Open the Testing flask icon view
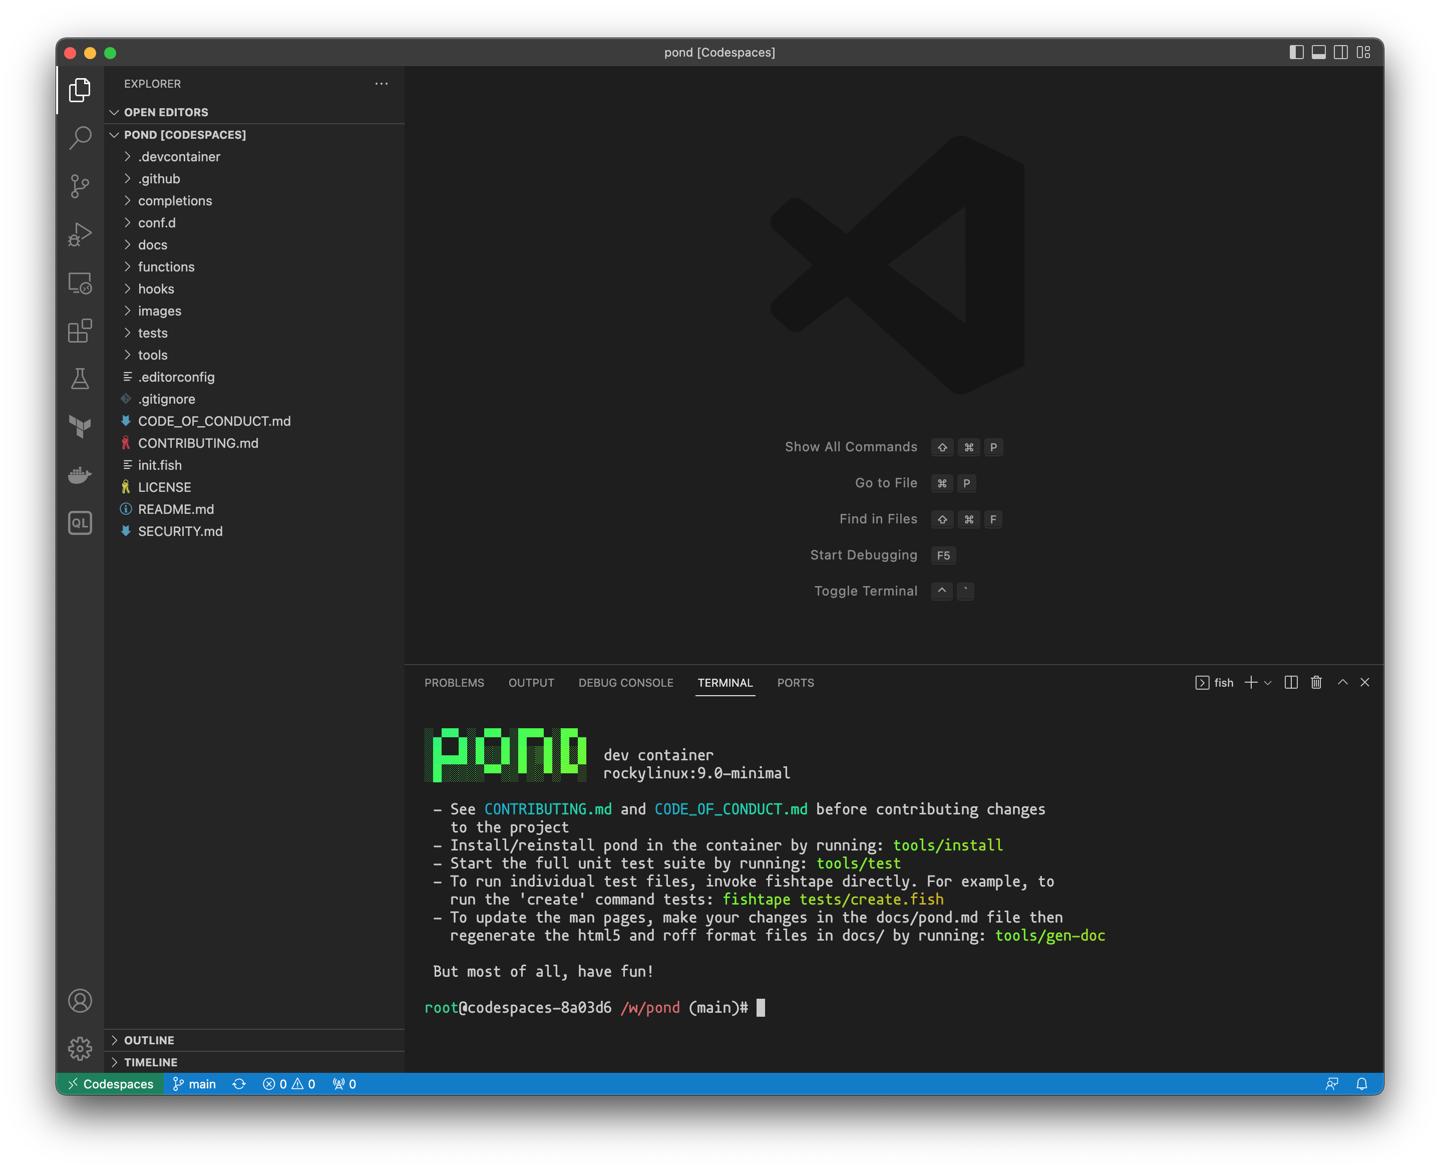1440x1169 pixels. pos(80,379)
